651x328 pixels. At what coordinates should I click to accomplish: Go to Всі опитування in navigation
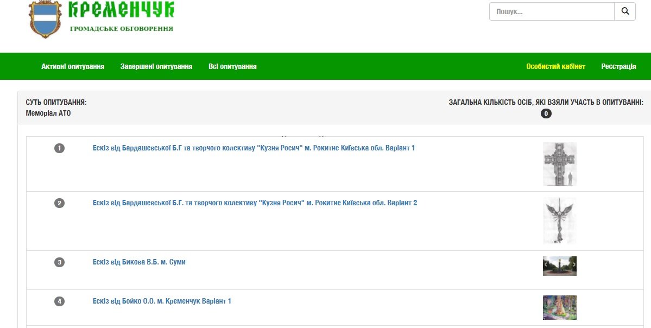coord(232,67)
